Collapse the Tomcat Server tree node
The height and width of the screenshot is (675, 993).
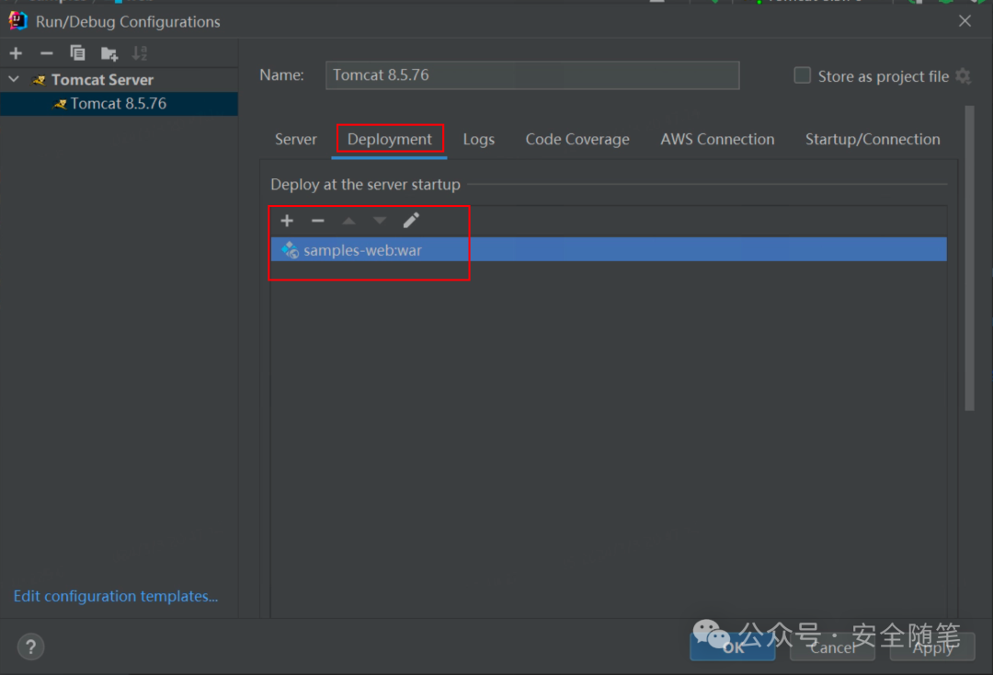(x=14, y=80)
